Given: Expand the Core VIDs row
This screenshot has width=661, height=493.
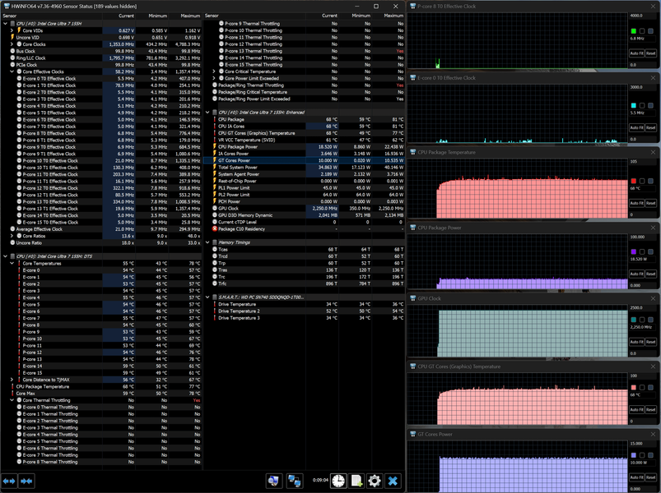Looking at the screenshot, I should tap(12, 30).
